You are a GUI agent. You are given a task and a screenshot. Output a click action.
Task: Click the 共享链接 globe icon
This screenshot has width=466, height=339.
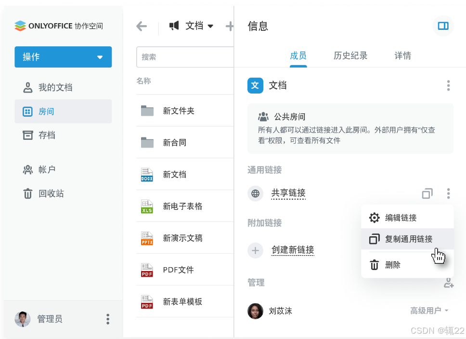click(255, 194)
